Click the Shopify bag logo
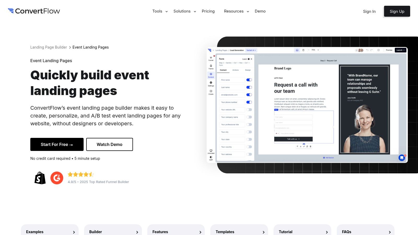 [x=40, y=178]
